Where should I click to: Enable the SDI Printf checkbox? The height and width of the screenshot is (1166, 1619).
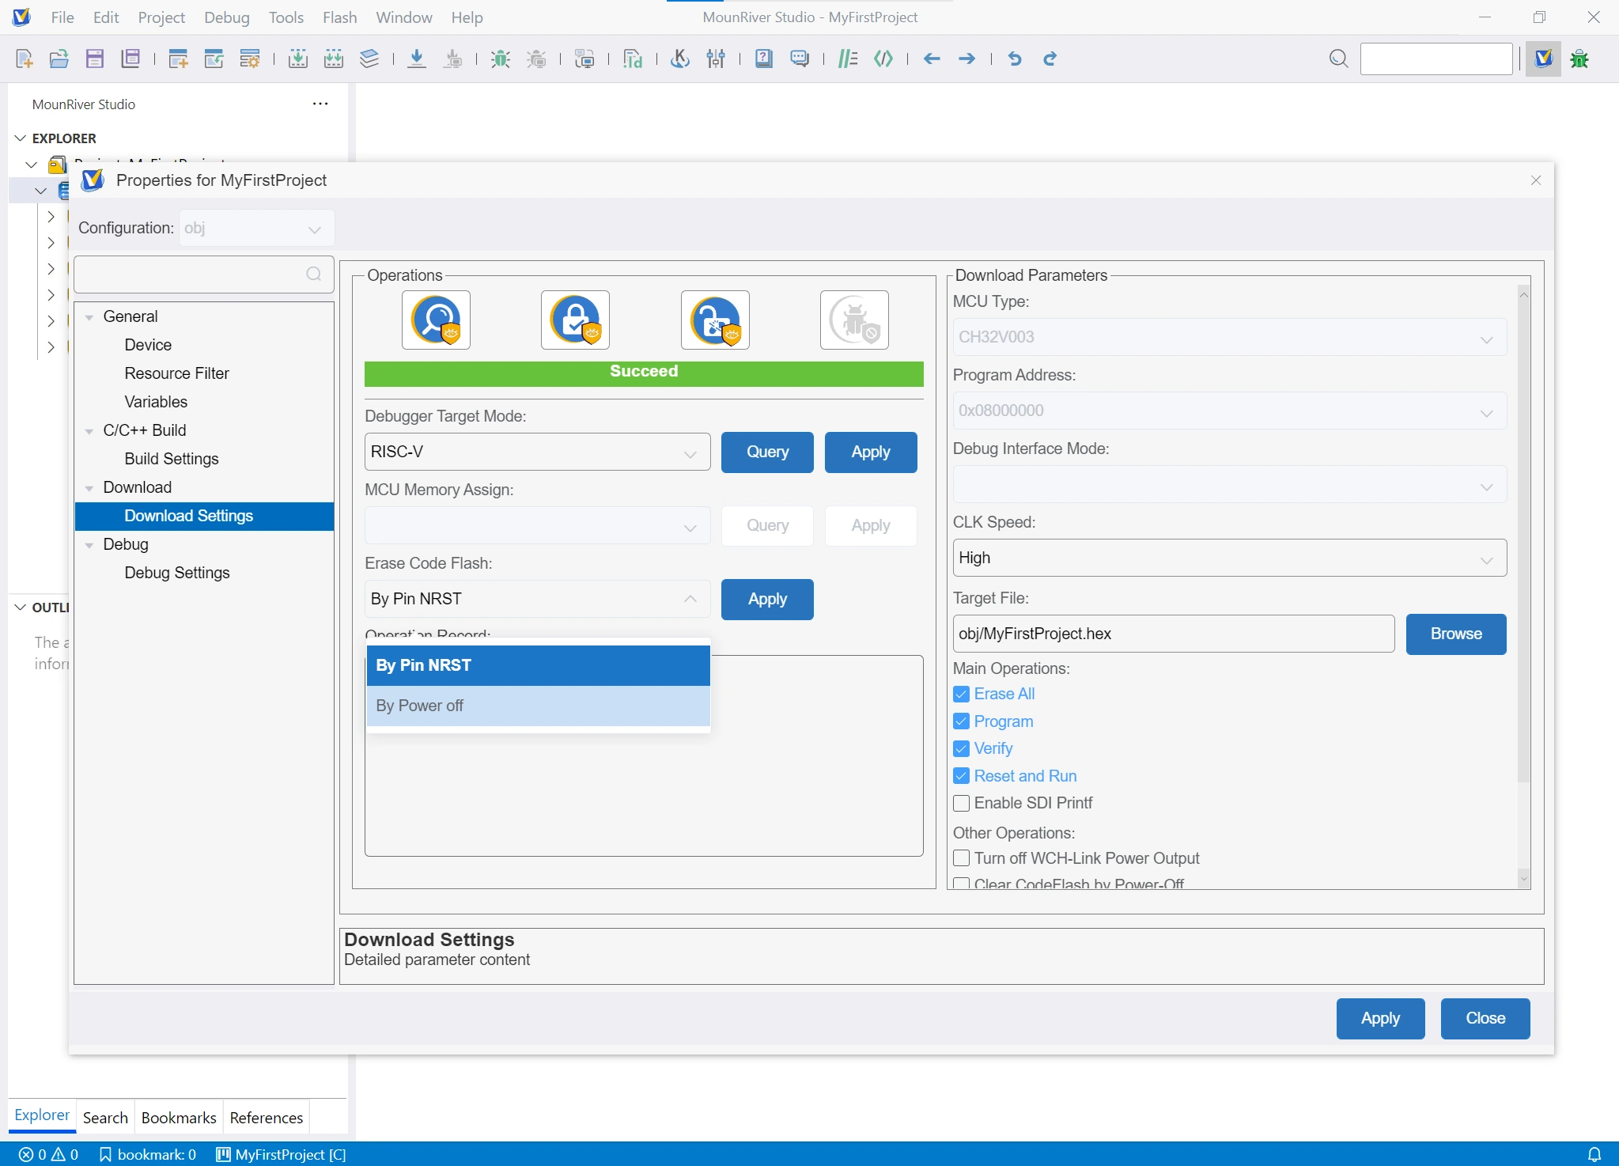[961, 803]
